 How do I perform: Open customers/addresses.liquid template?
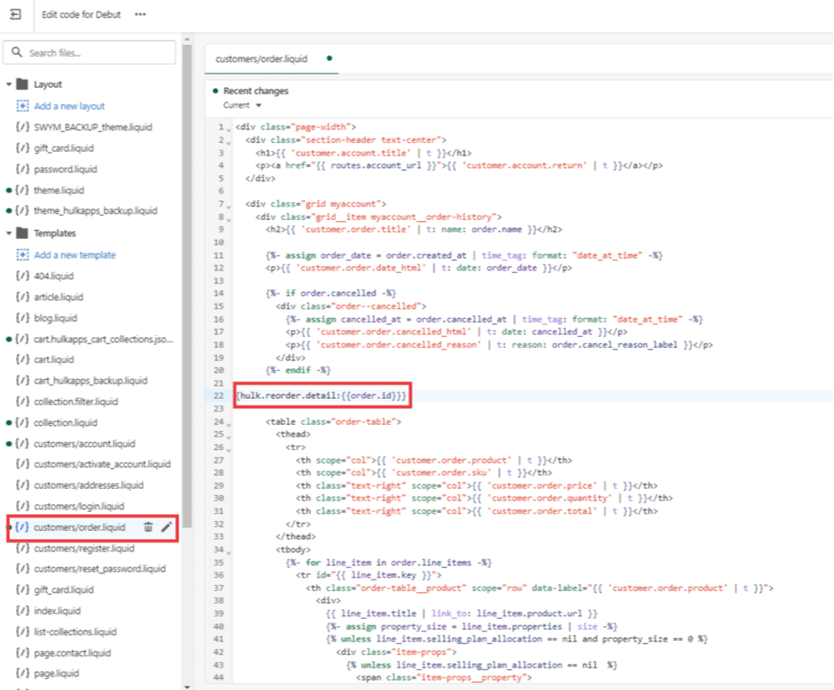tap(89, 485)
